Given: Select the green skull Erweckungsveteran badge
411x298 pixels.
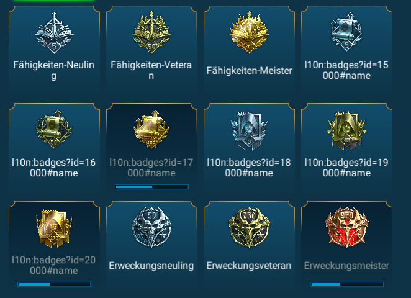Looking at the screenshot, I should pos(249,227).
